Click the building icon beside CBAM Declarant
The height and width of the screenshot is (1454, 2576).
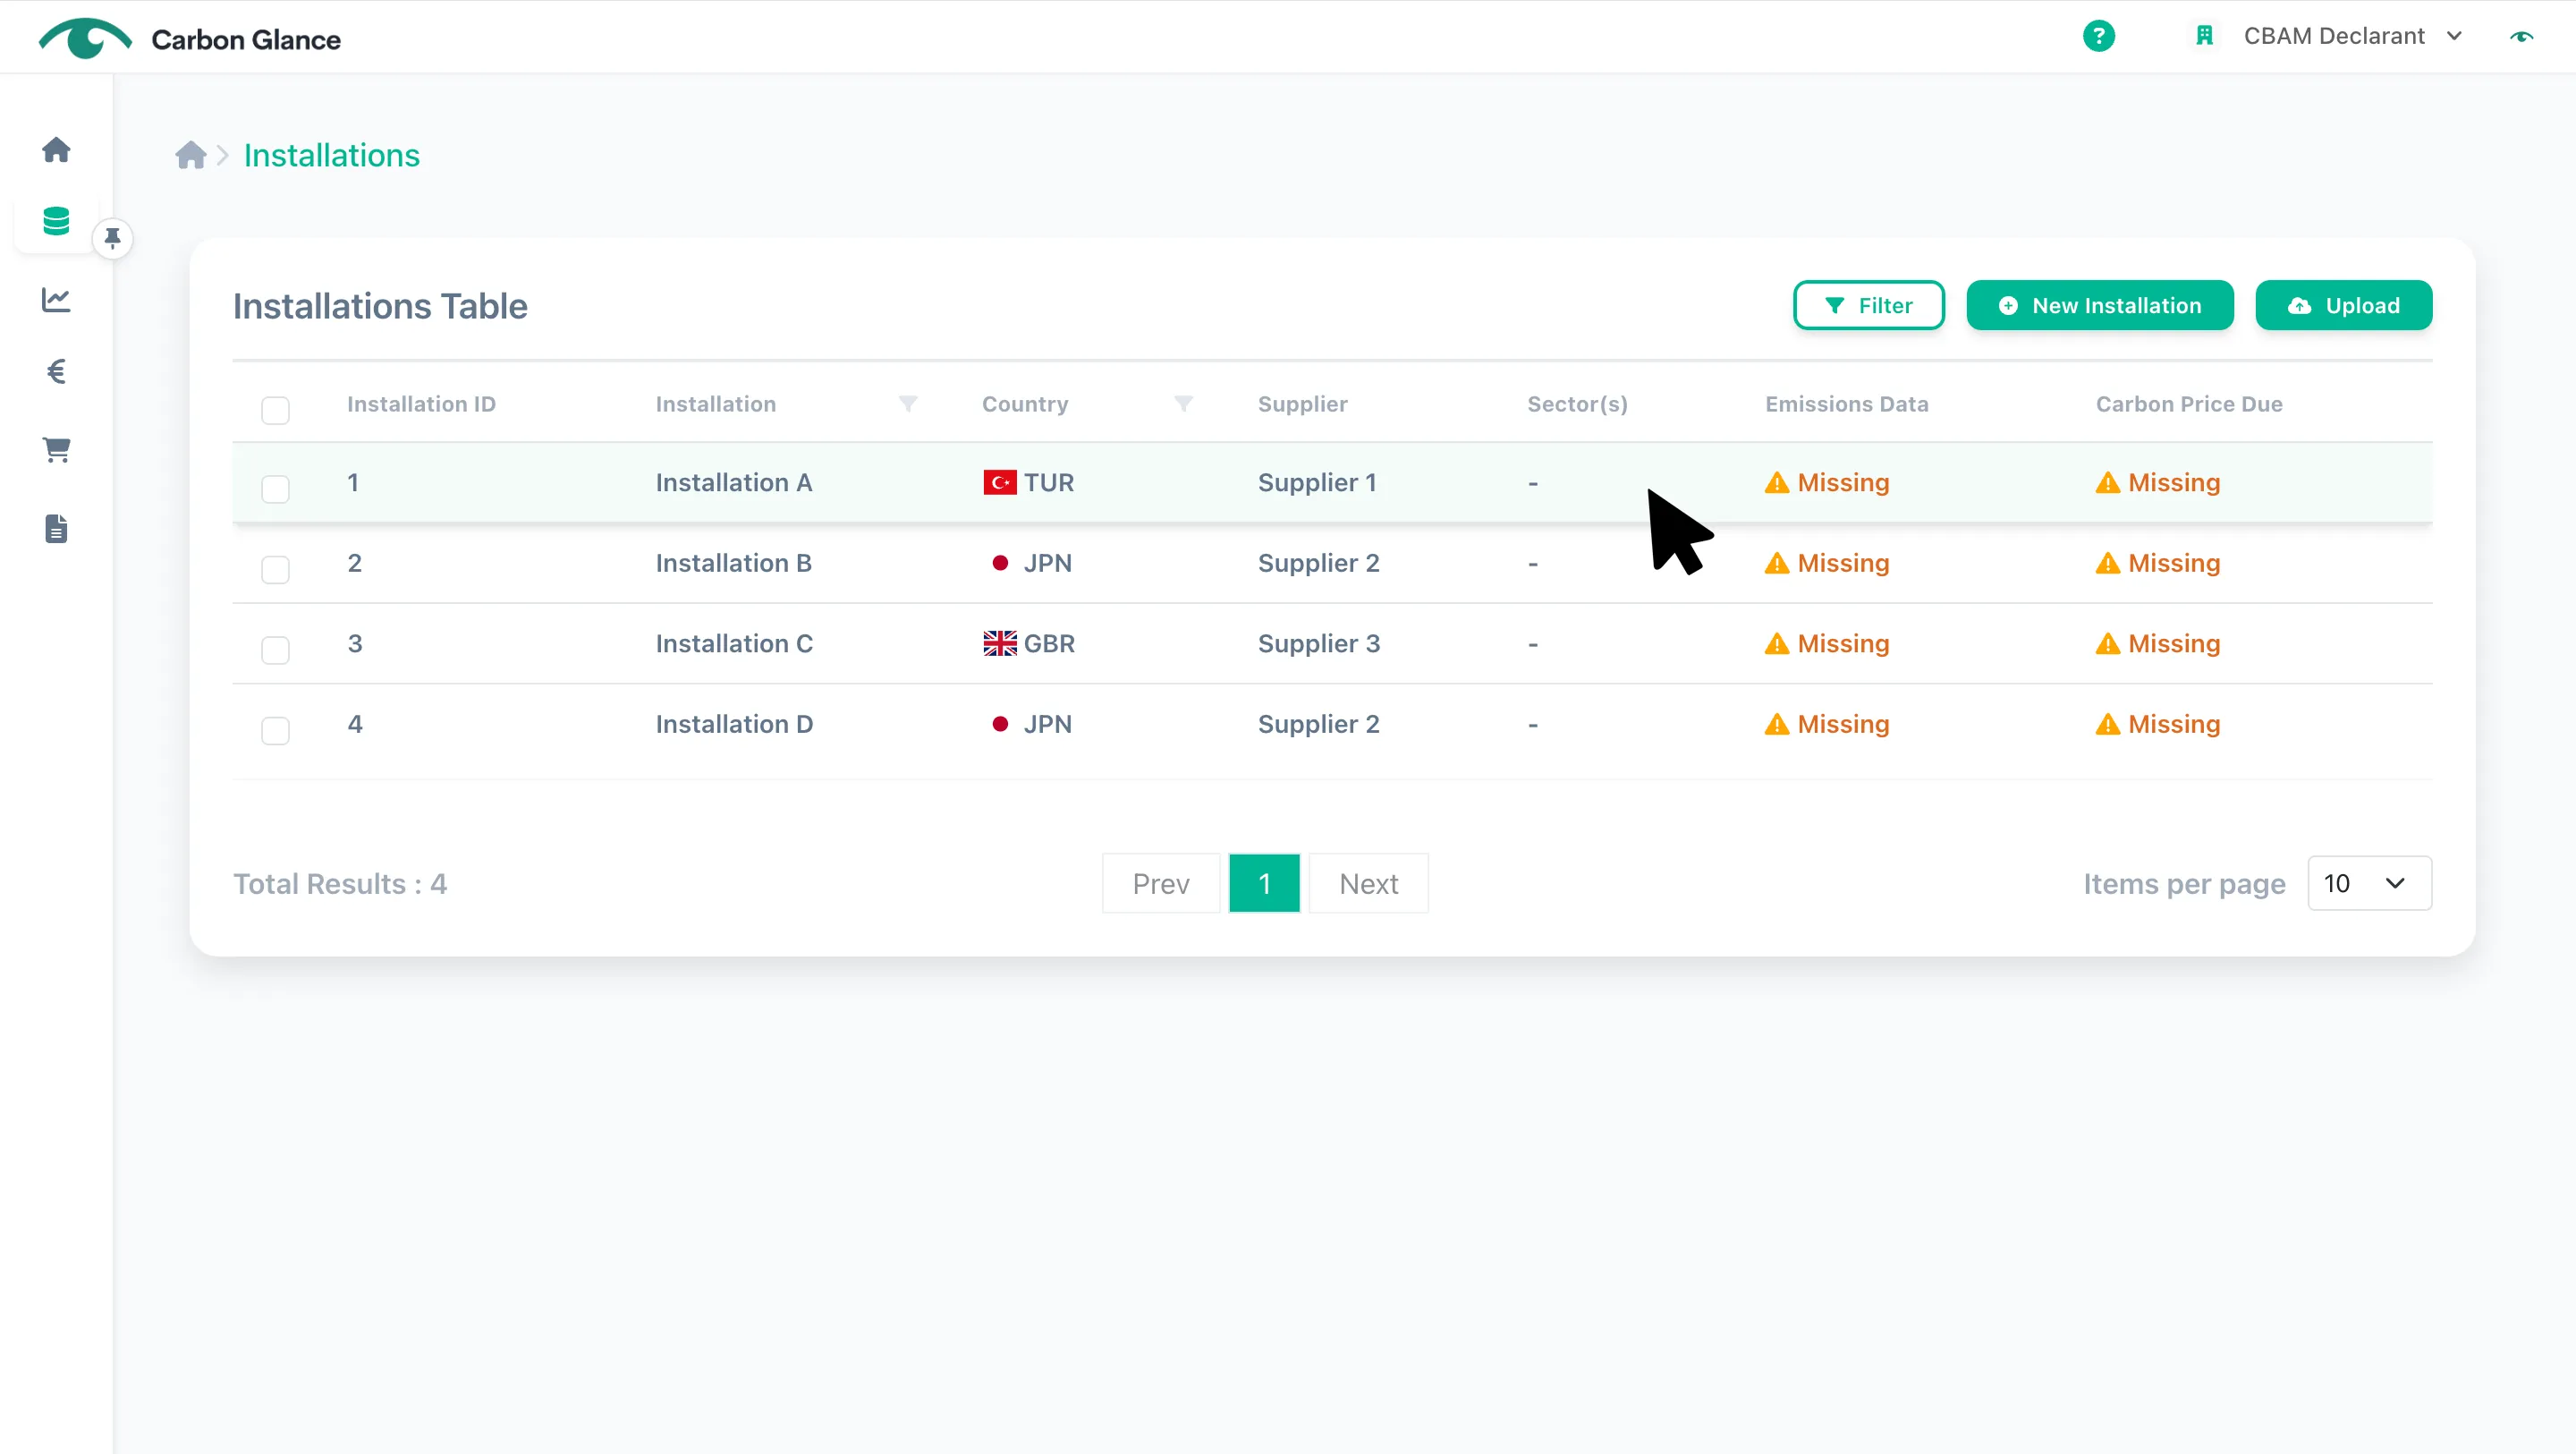(2204, 36)
